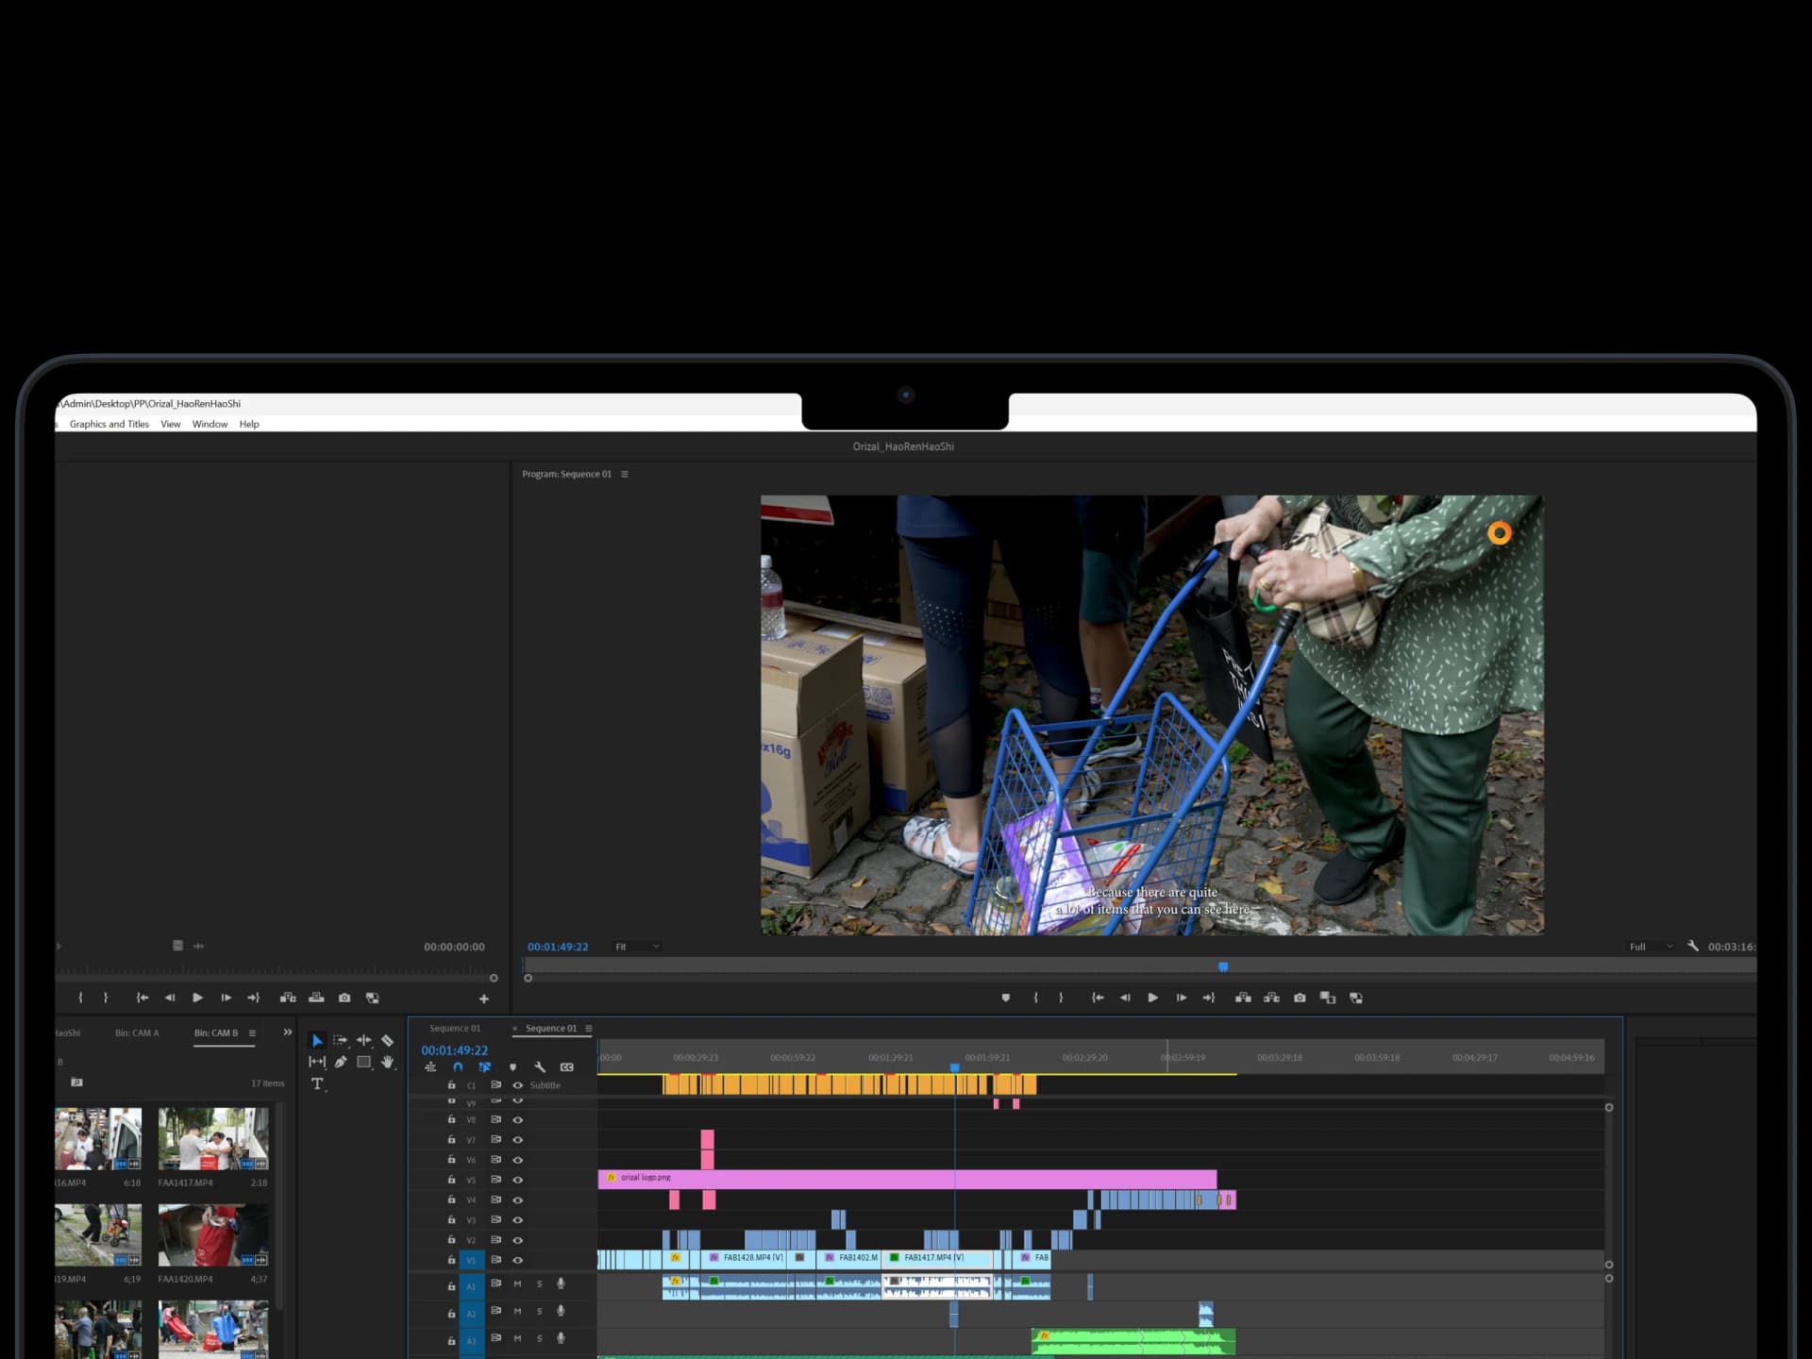Viewport: 1812px width, 1359px height.
Task: Toggle Linked Selection in the timeline
Action: point(485,1066)
